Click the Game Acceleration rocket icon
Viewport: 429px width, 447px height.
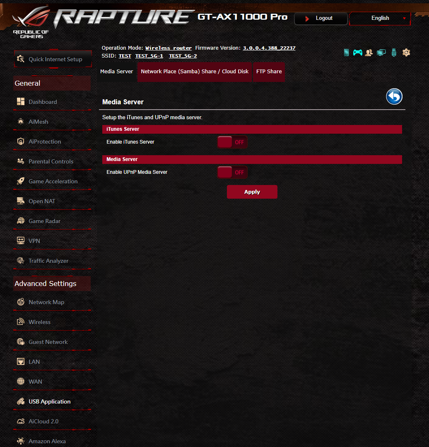coord(21,181)
